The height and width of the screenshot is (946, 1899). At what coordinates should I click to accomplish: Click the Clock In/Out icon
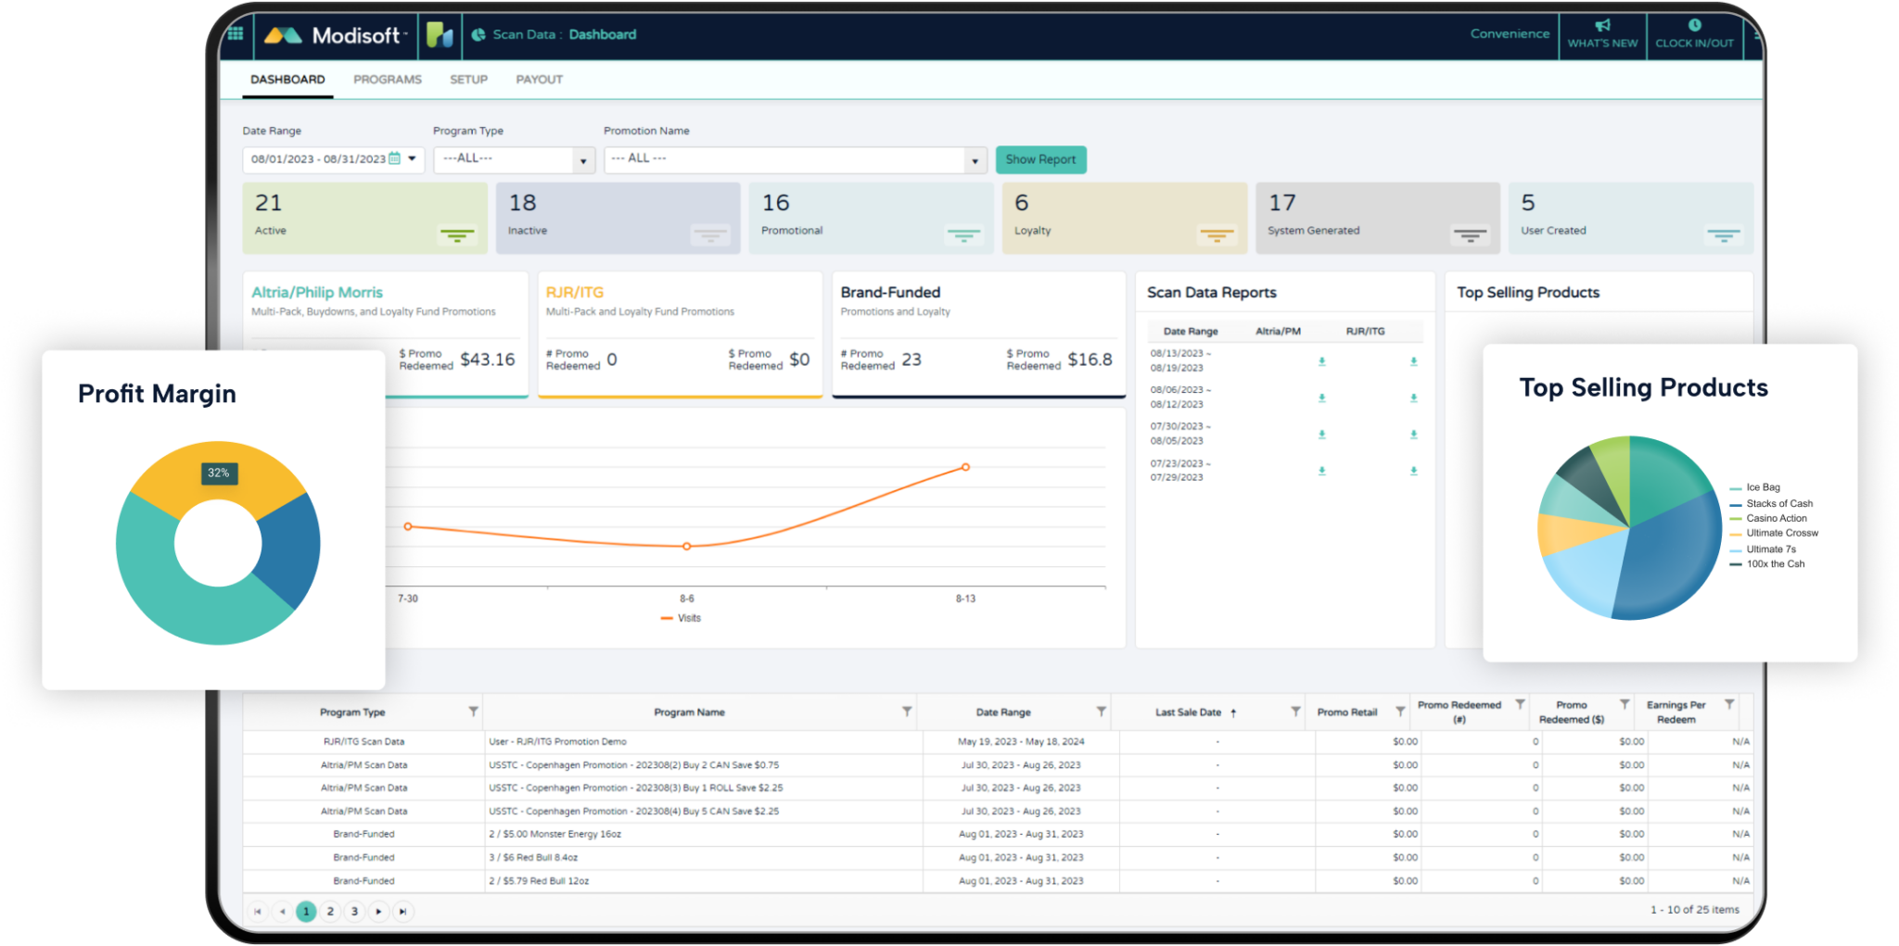[x=1694, y=26]
